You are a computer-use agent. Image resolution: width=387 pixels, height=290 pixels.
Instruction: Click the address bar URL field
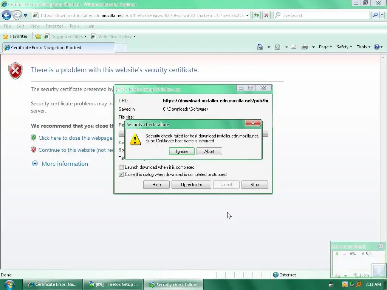click(x=142, y=15)
